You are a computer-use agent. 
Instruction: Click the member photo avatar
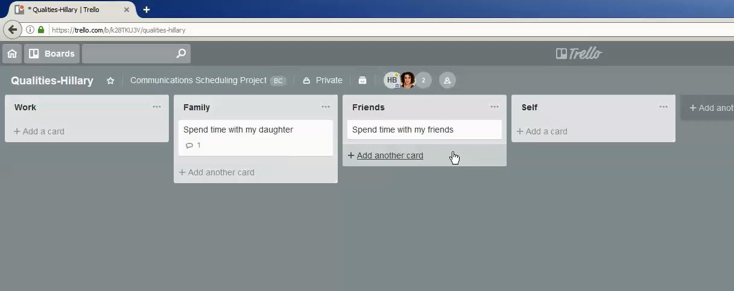click(x=408, y=80)
